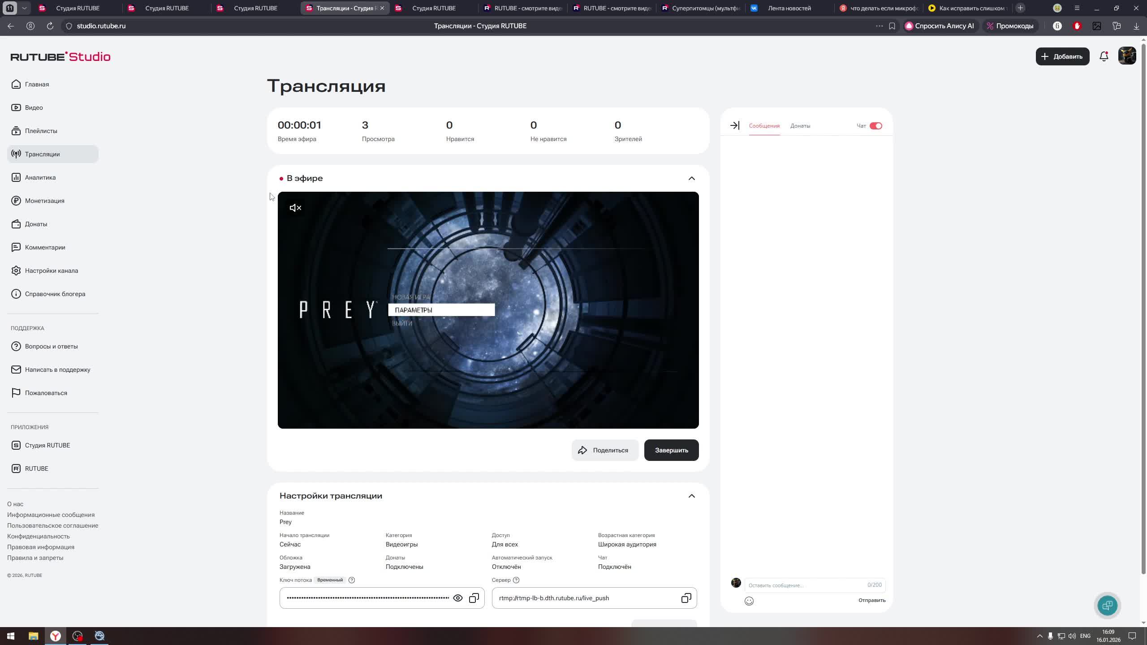Open notifications bell
Viewport: 1147px width, 645px height.
[1104, 56]
